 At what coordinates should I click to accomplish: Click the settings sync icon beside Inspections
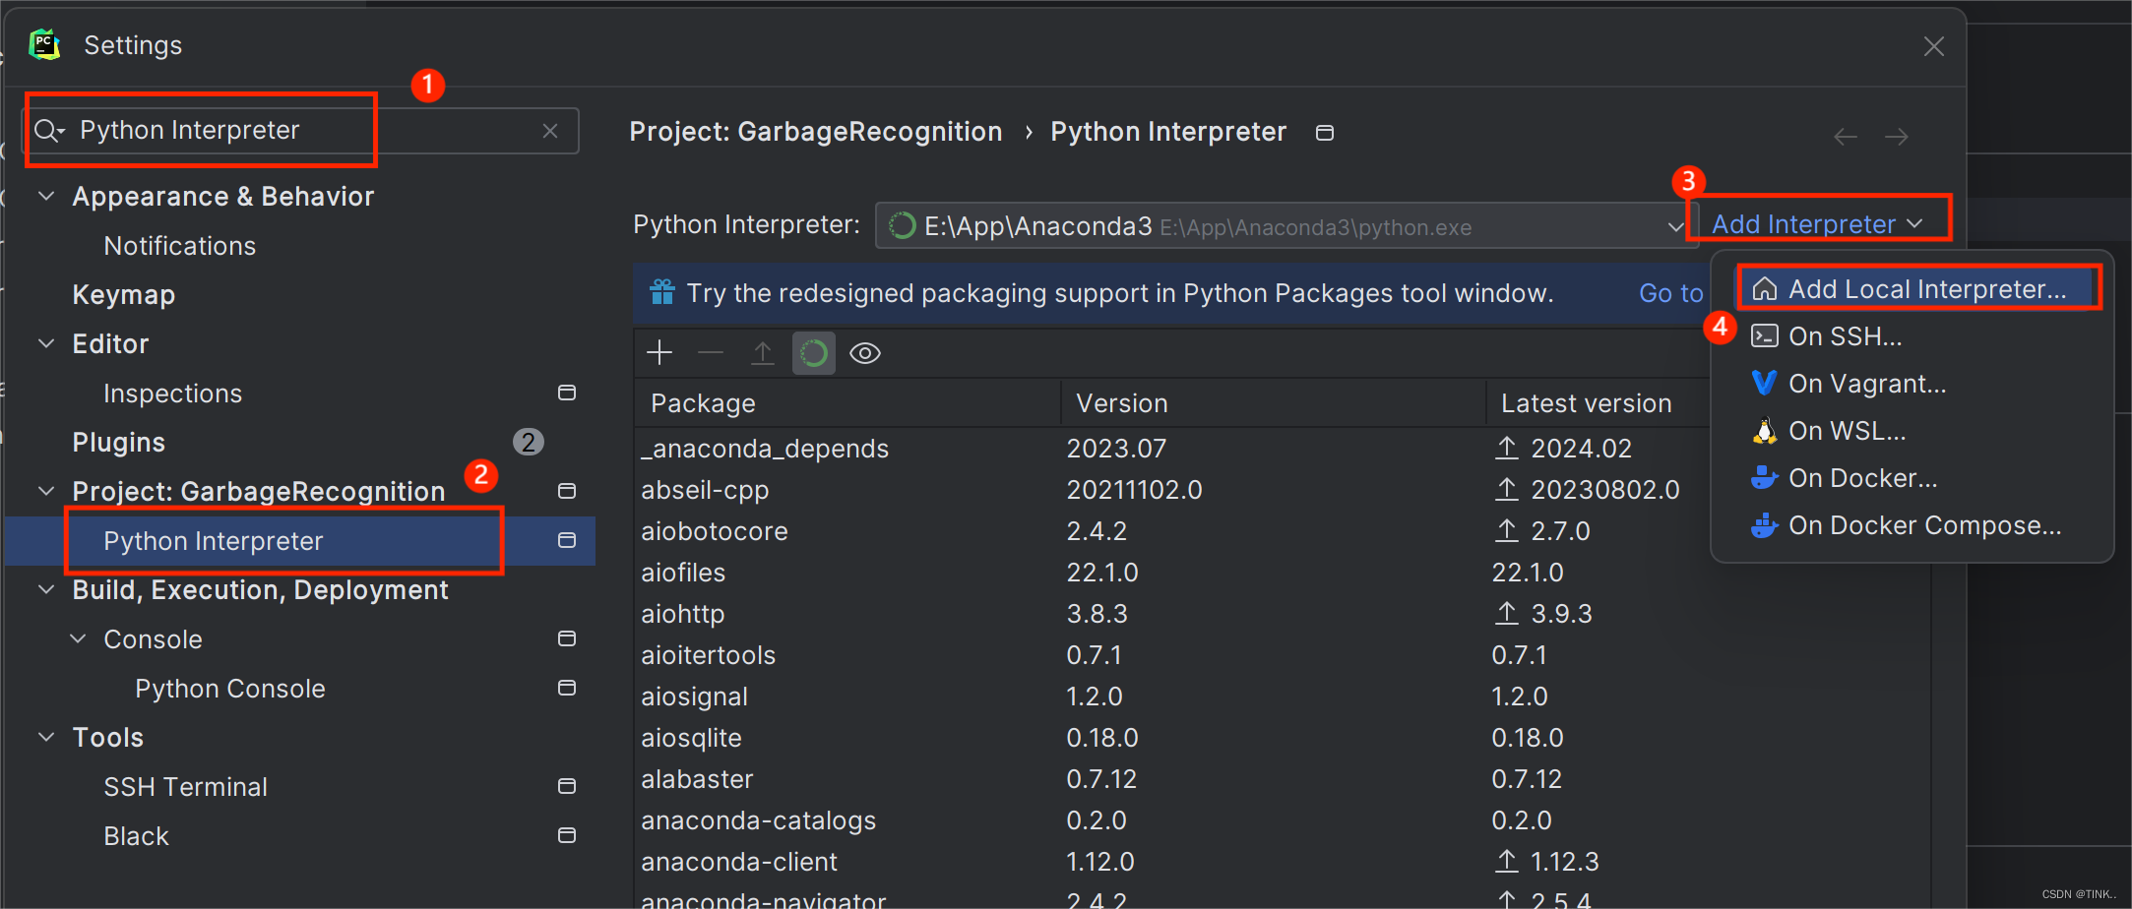click(x=567, y=393)
